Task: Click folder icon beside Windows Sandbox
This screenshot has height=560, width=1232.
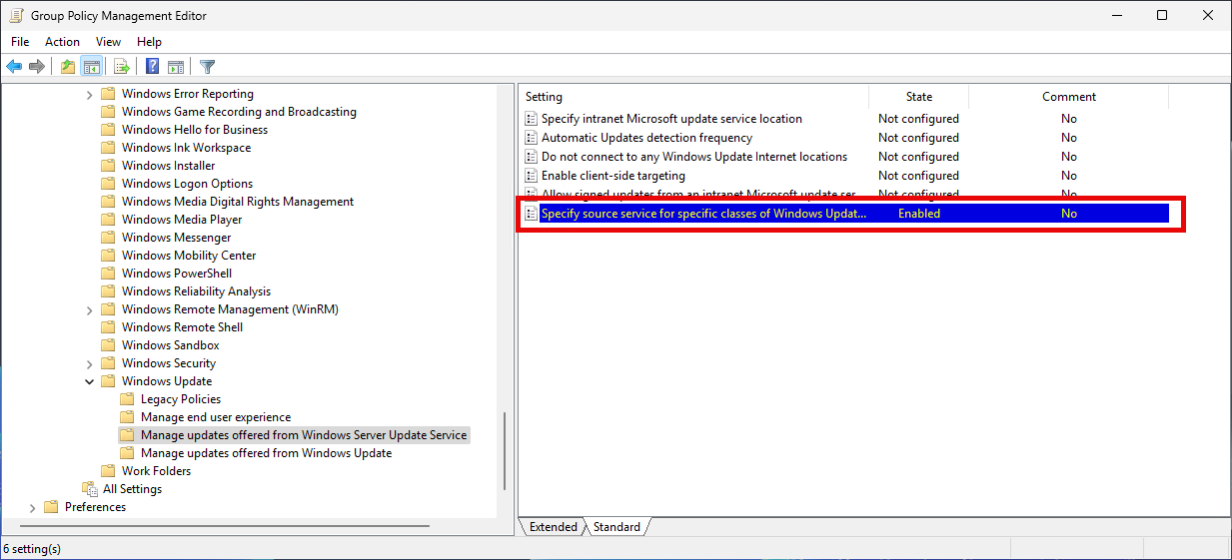Action: [x=109, y=345]
